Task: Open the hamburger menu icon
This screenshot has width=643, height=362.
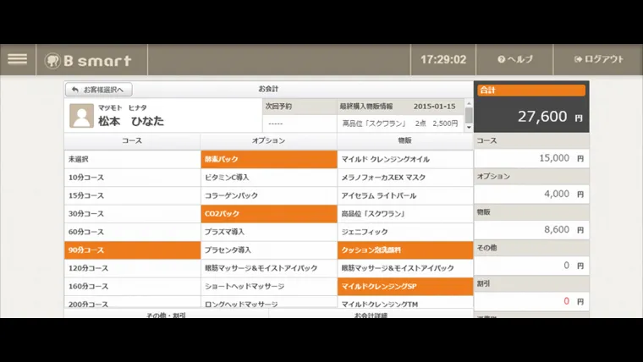Action: click(17, 59)
